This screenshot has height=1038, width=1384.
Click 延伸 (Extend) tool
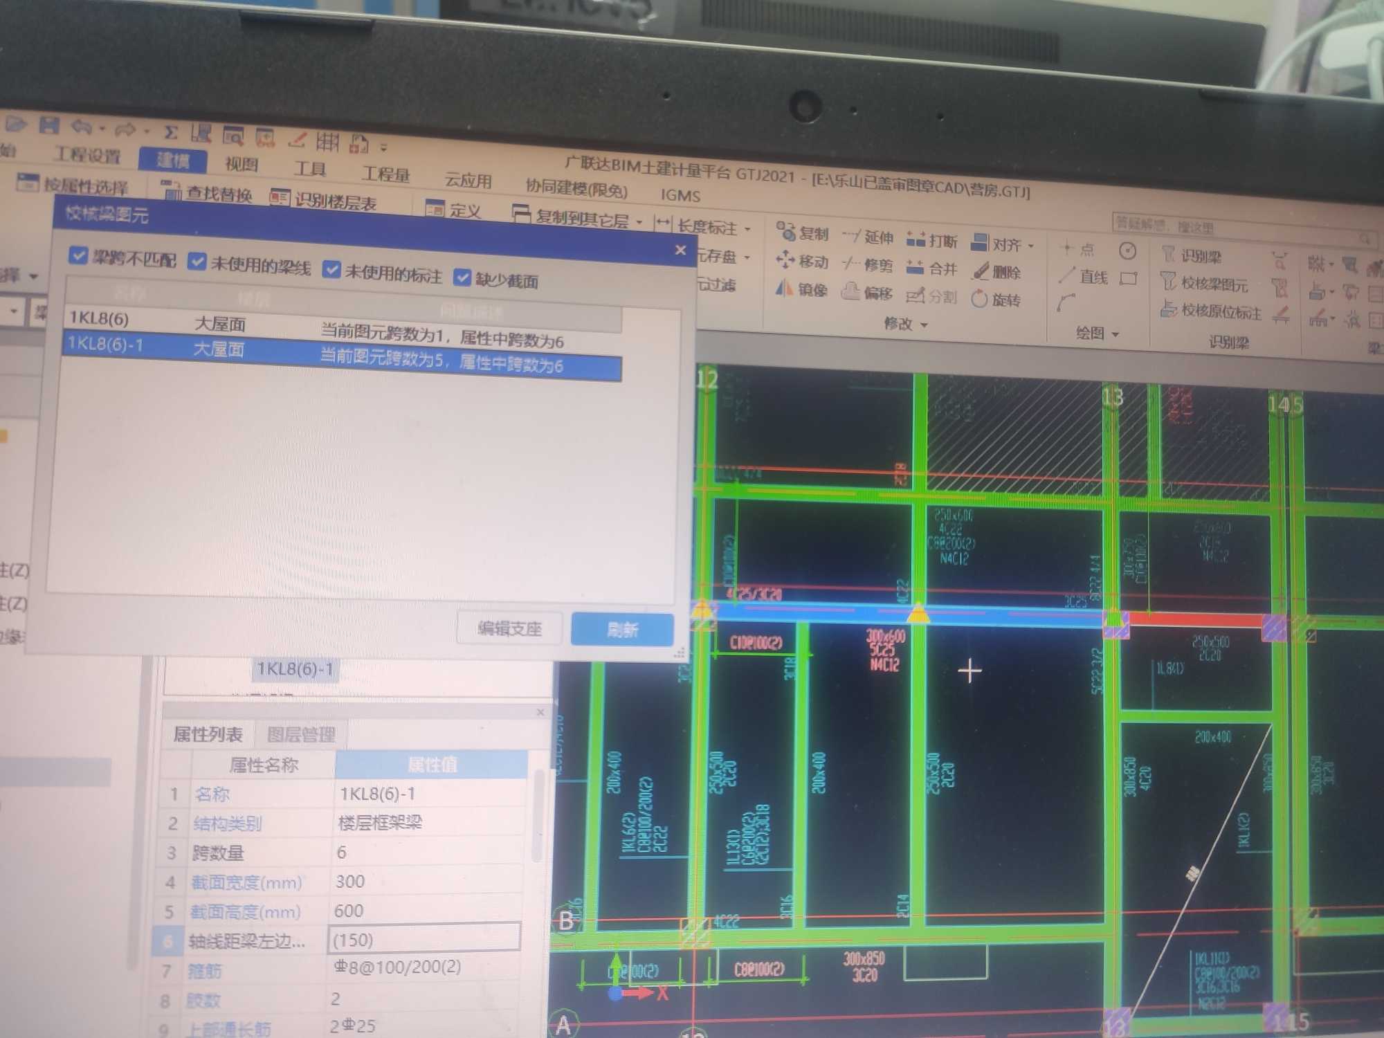coord(868,237)
